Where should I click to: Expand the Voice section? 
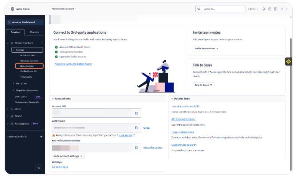point(8,109)
